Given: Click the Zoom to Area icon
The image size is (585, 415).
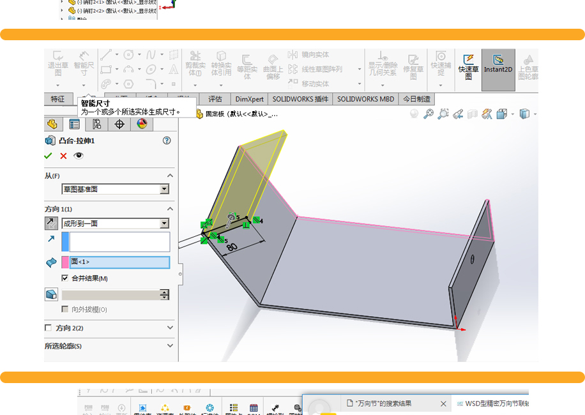Looking at the screenshot, I should [443, 114].
